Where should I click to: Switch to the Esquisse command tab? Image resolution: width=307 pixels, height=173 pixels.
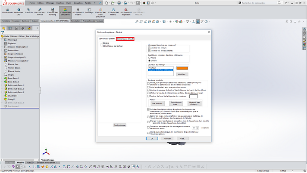pyautogui.click(x=16, y=21)
